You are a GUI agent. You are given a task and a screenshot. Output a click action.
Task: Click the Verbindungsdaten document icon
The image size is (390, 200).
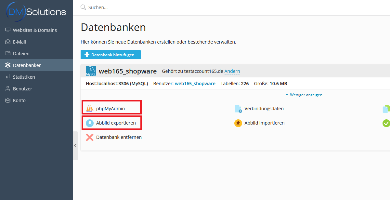[238, 109]
